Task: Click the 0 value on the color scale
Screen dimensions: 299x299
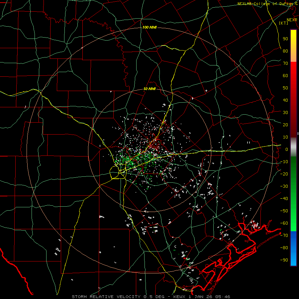Action: 287,149
